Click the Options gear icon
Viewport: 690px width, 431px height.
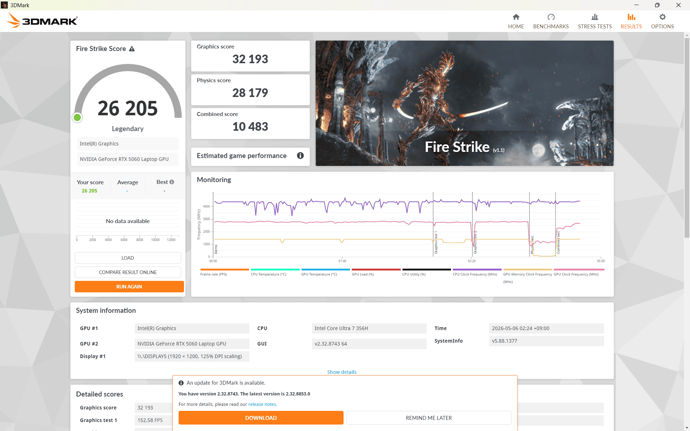tap(662, 17)
